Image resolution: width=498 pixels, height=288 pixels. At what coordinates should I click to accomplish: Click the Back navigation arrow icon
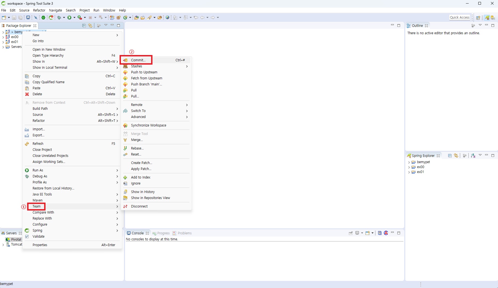click(x=203, y=18)
